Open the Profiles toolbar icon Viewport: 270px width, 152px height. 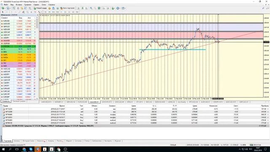coord(8,8)
